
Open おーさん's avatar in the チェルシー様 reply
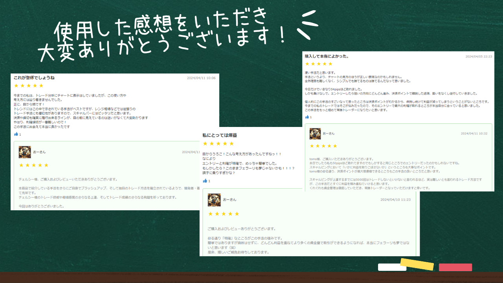click(25, 152)
